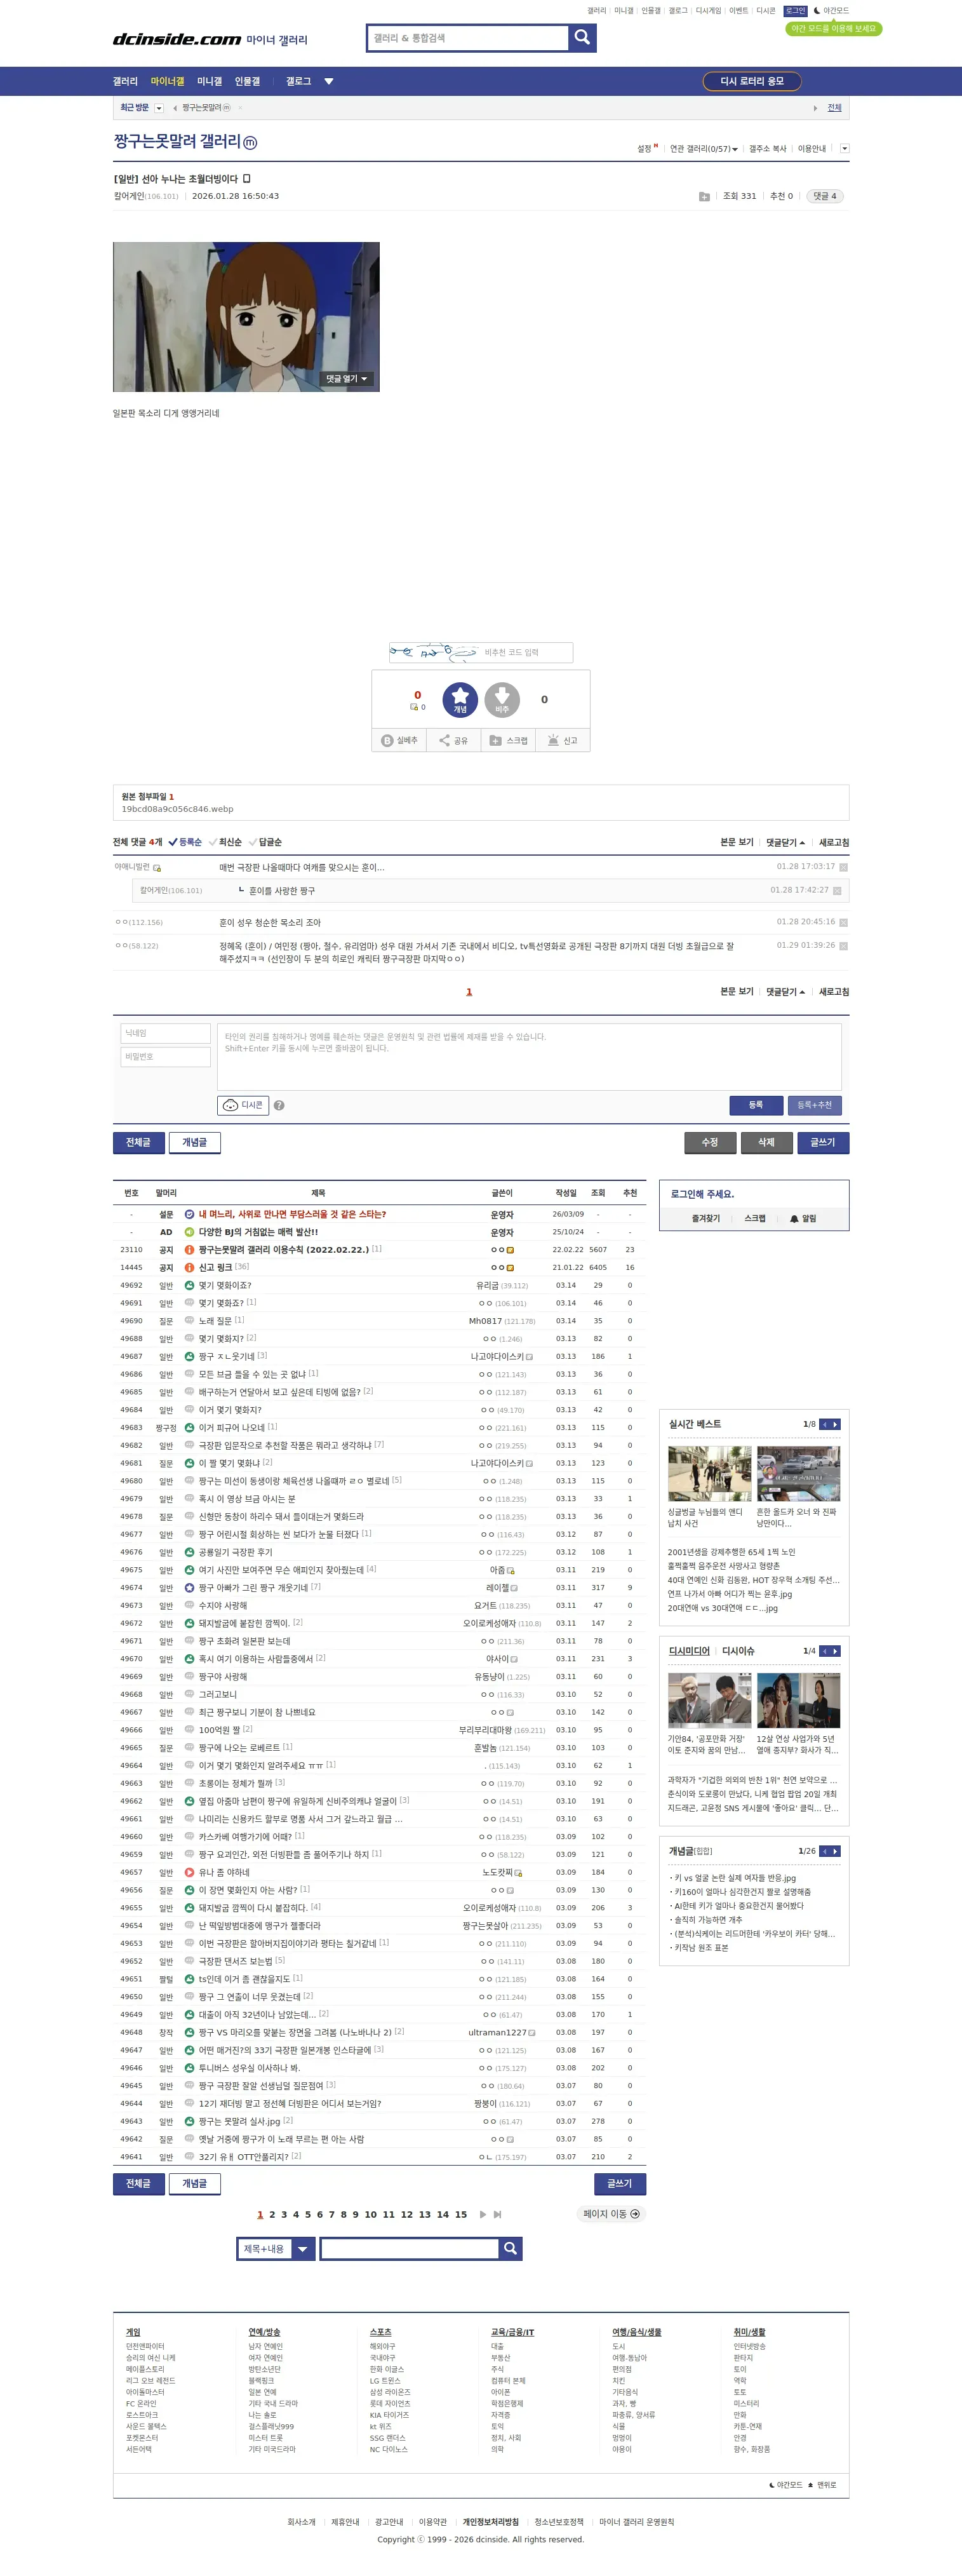Switch to 개념글 tab above the post list

click(194, 1142)
